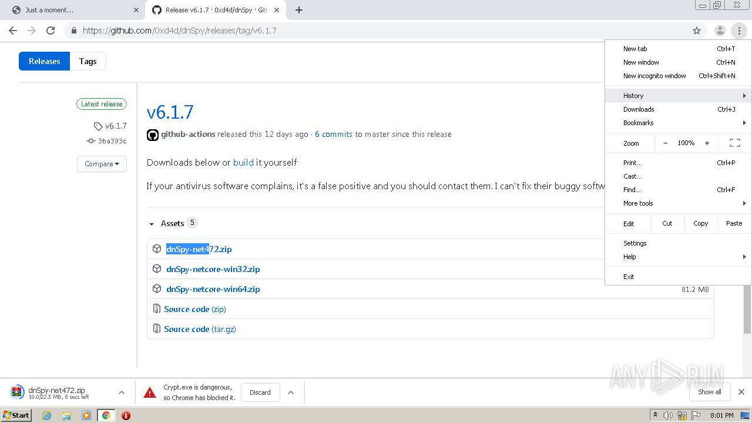752x423 pixels.
Task: Download dnSpy-netcore-win64.zip asset
Action: [213, 289]
